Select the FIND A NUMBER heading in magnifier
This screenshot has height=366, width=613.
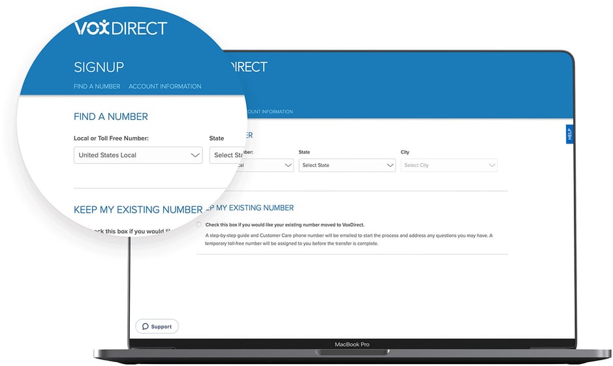(111, 116)
